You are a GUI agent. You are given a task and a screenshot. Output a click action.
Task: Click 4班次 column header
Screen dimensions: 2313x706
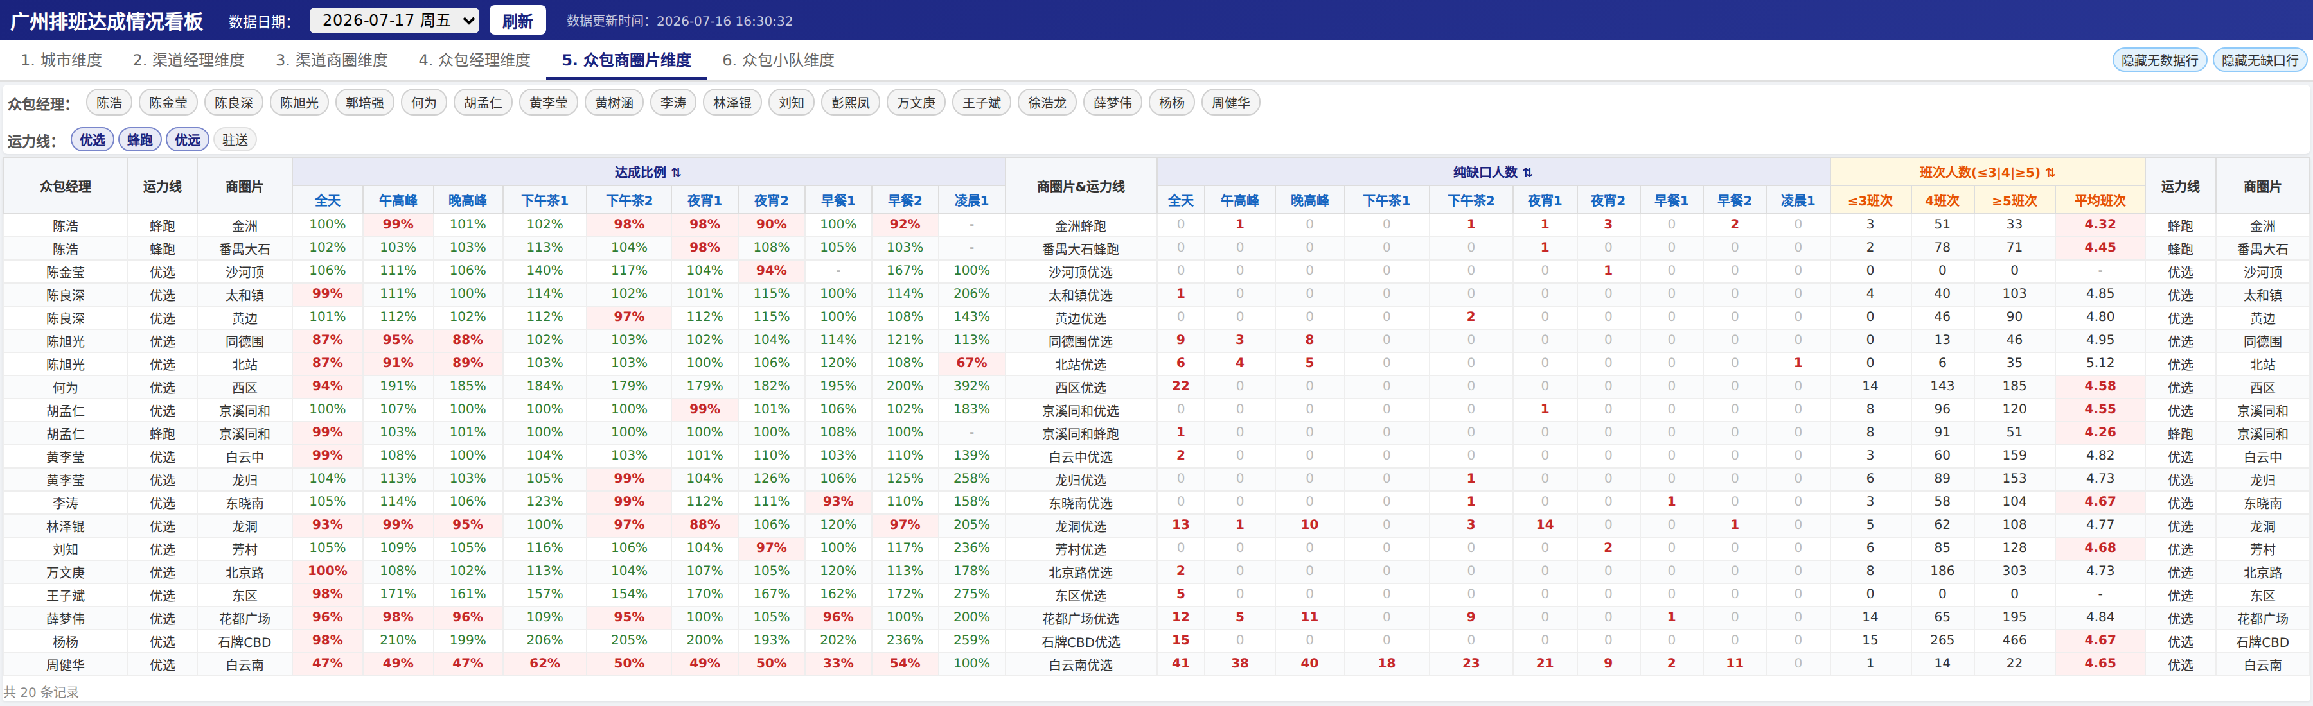pyautogui.click(x=1942, y=201)
